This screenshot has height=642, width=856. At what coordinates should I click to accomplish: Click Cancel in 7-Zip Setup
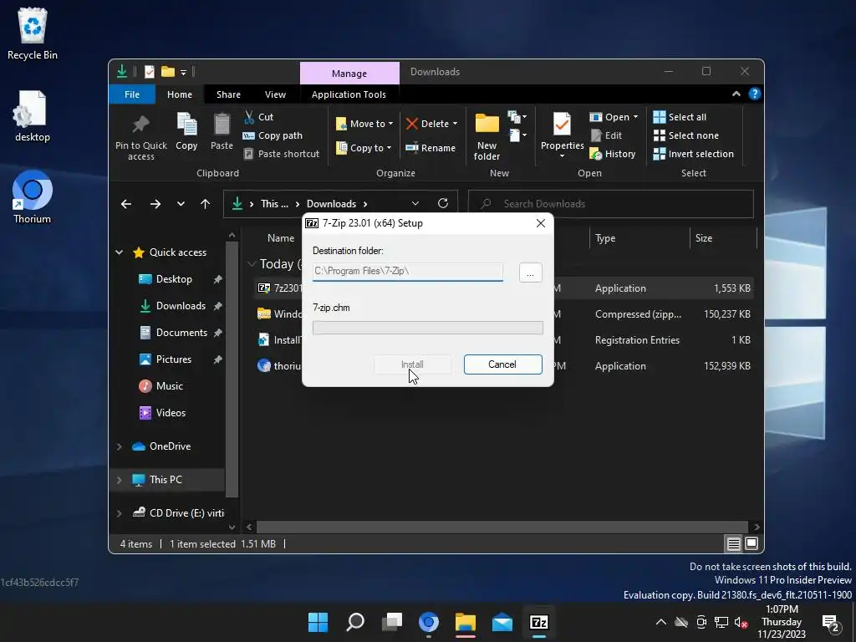click(x=502, y=364)
